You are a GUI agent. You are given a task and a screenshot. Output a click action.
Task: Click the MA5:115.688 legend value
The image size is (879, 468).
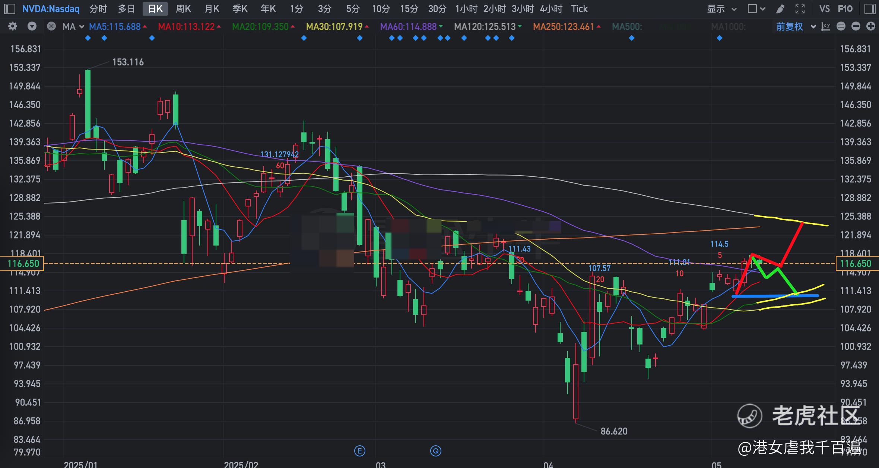pyautogui.click(x=115, y=27)
